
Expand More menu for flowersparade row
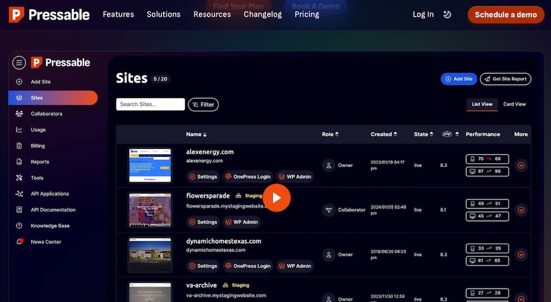(x=521, y=210)
